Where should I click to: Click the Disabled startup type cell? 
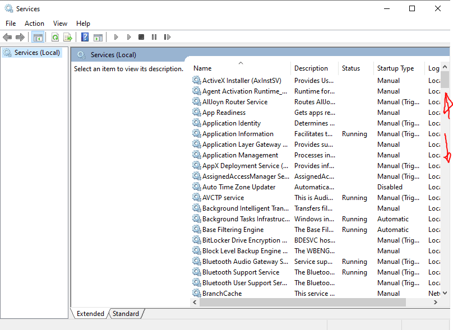click(390, 187)
